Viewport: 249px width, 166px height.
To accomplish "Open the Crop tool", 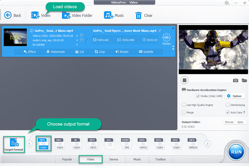I will [x=100, y=52].
